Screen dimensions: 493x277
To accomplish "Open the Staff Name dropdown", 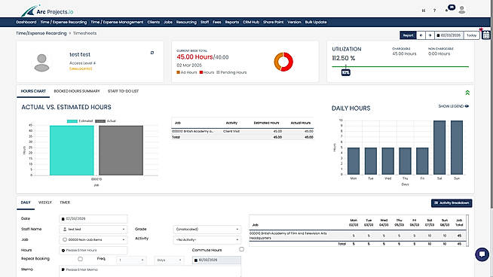I will click(93, 230).
